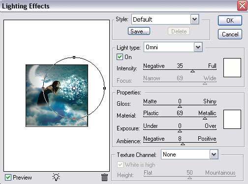Close the Lighting Effects dialog

click(242, 6)
